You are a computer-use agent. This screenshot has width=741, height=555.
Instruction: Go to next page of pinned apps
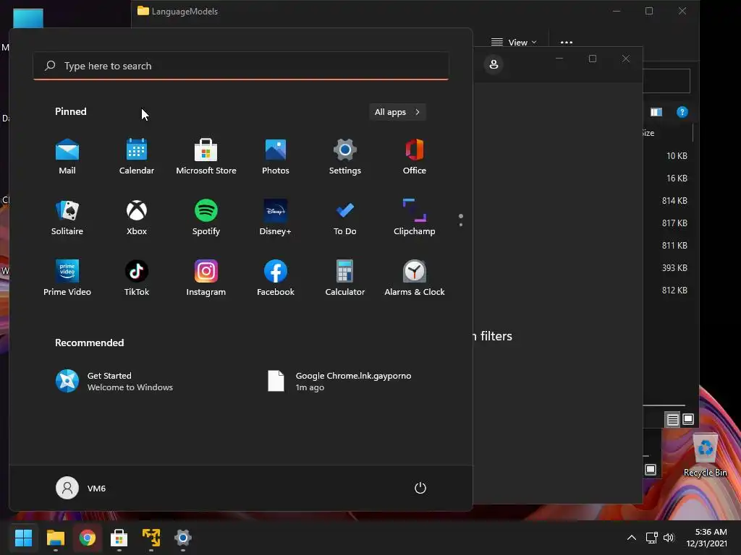461,224
